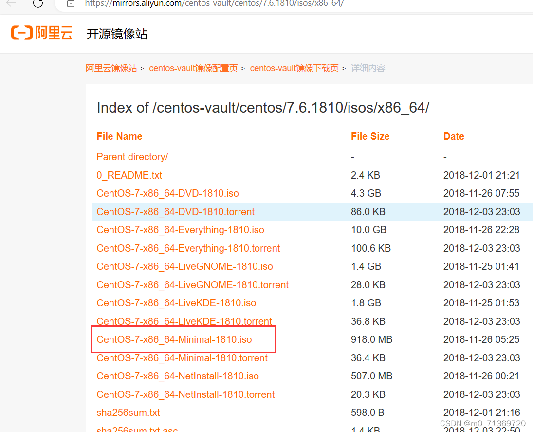Open the sha256sum.txt file

(128, 412)
